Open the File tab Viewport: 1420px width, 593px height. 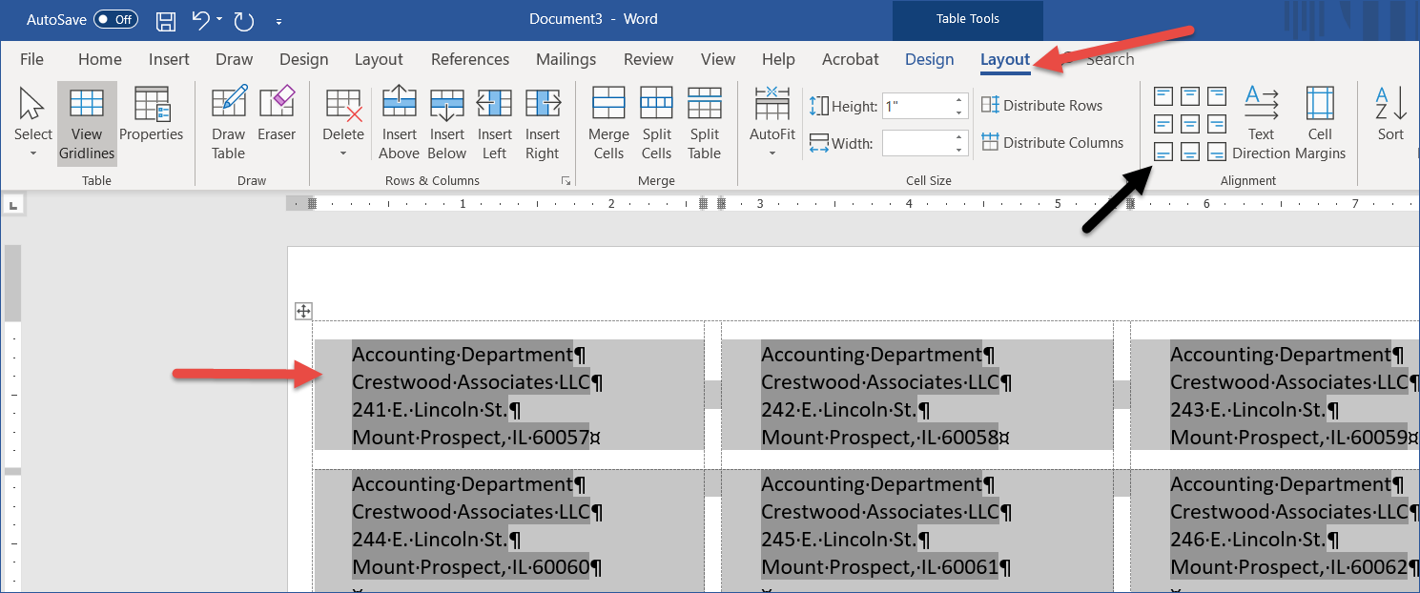(x=31, y=59)
